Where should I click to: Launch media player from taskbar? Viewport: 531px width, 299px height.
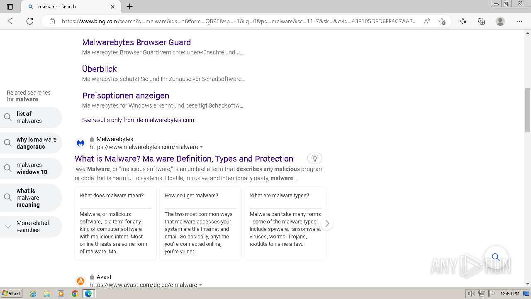(61, 294)
